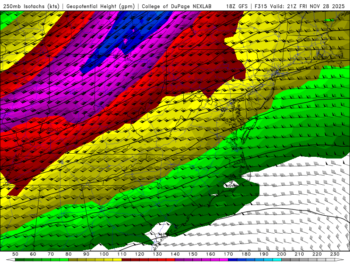Viewport: 350px width, 262px height.
Task: Pick the bright yellow swatch just before 110
Action: (x=117, y=260)
